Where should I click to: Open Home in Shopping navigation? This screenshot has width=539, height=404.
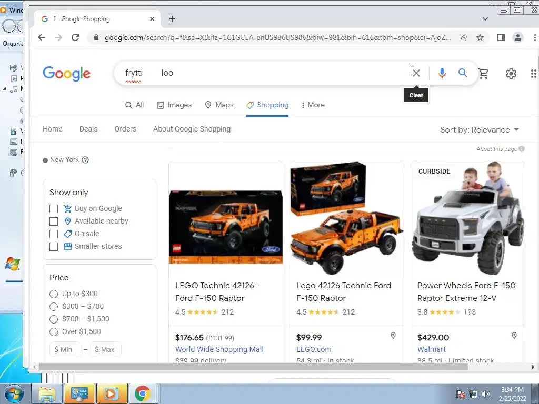pyautogui.click(x=53, y=129)
